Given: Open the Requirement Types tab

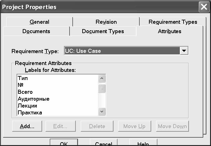Looking at the screenshot, I should [x=173, y=22].
